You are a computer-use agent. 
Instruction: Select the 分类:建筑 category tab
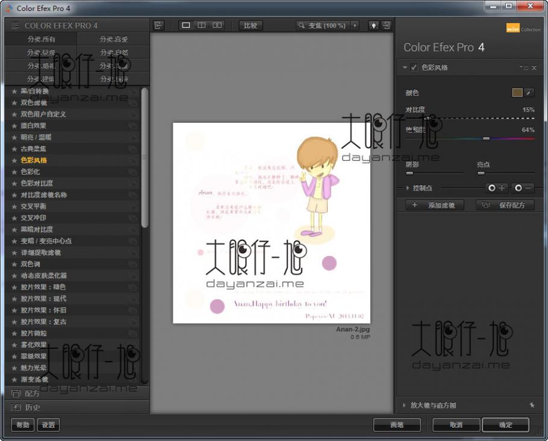[41, 79]
